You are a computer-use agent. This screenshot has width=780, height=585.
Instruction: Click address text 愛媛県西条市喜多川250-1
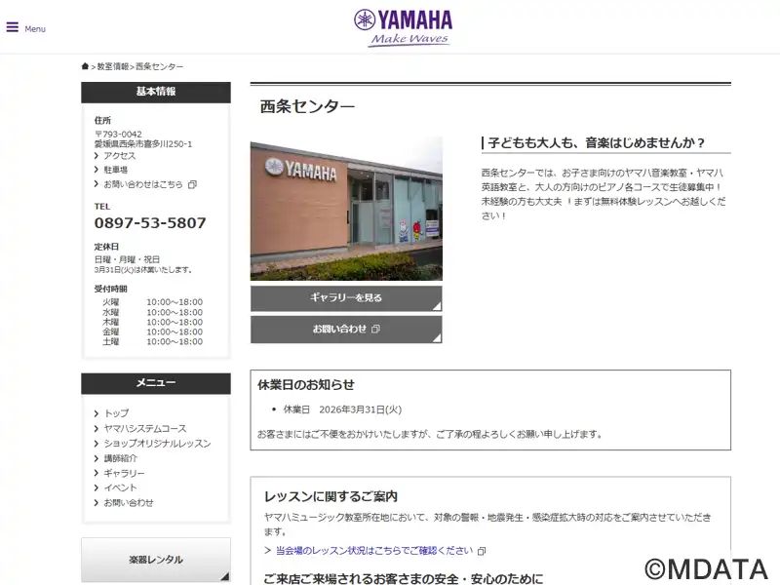143,143
